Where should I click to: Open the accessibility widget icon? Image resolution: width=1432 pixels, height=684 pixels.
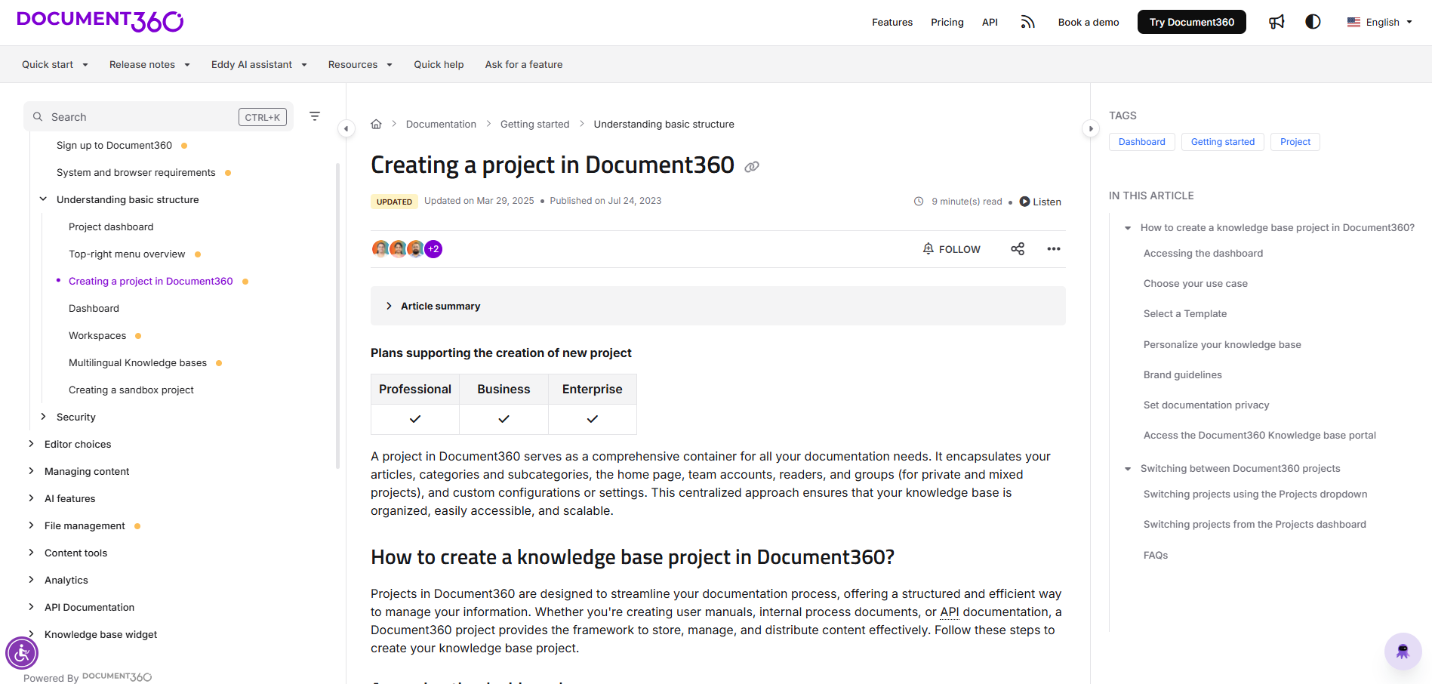click(x=22, y=653)
